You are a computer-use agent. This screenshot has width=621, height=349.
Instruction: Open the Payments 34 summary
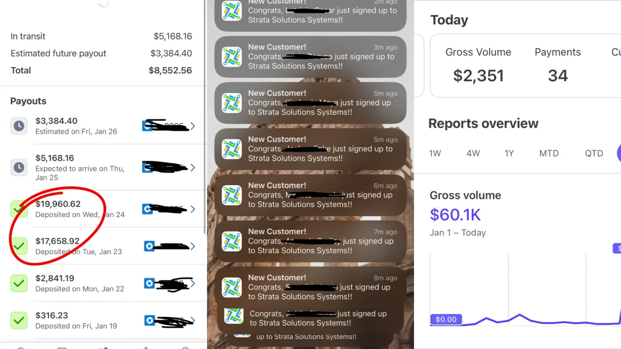click(x=557, y=66)
